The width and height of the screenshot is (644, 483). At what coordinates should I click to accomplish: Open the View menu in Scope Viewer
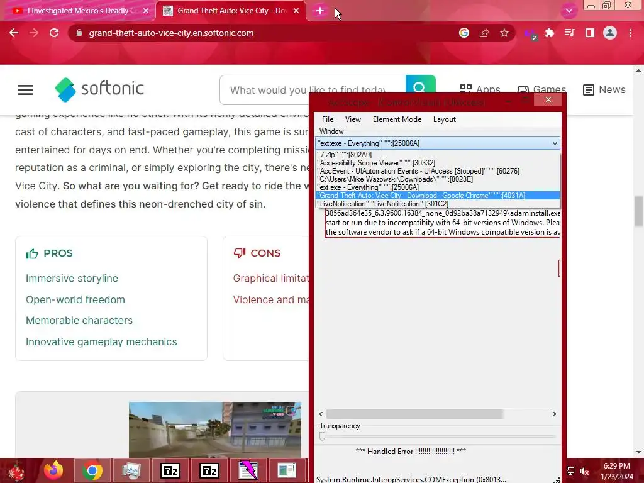tap(353, 119)
